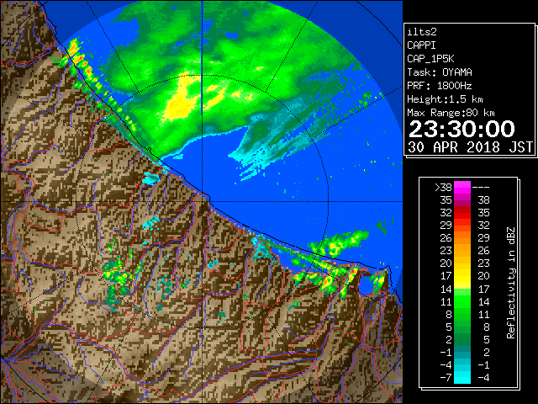Select the ilts2 label in info box
The width and height of the screenshot is (538, 404).
(x=422, y=32)
